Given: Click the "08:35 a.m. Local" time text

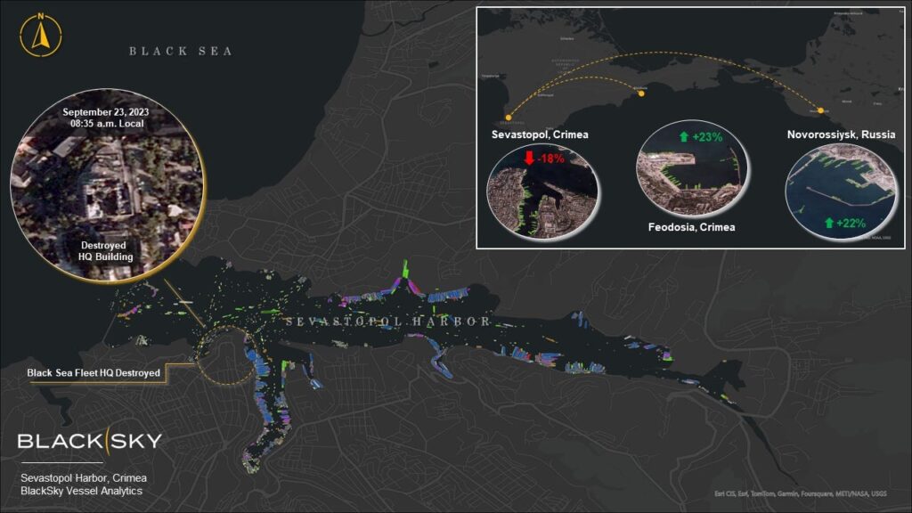Looking at the screenshot, I should pyautogui.click(x=107, y=123).
